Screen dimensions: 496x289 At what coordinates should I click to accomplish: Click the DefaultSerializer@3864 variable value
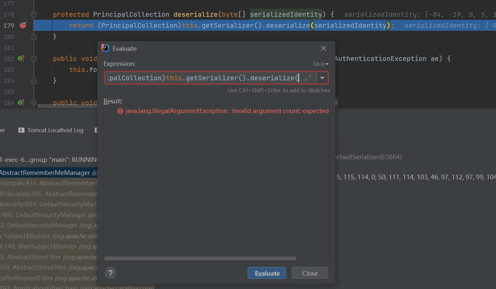click(x=368, y=157)
